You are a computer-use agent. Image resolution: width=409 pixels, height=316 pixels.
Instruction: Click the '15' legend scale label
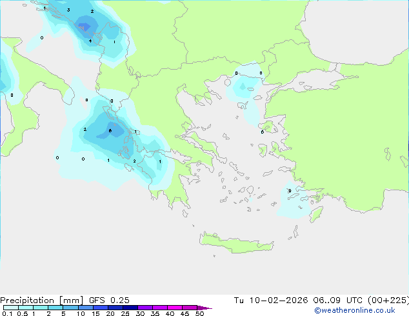pos(95,313)
